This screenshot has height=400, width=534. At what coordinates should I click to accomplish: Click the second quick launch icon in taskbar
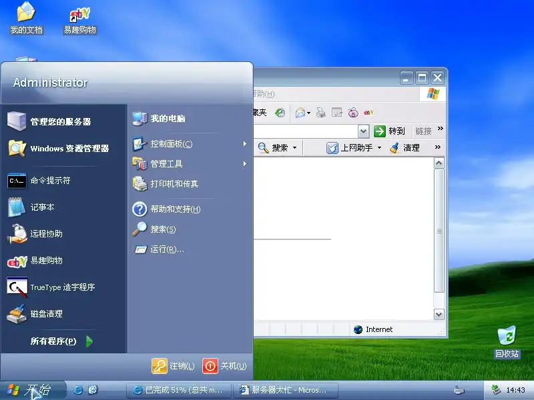click(x=93, y=390)
